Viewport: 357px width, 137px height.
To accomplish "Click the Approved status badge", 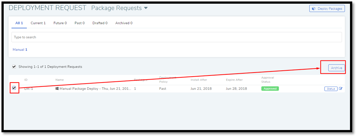I will pos(270,88).
